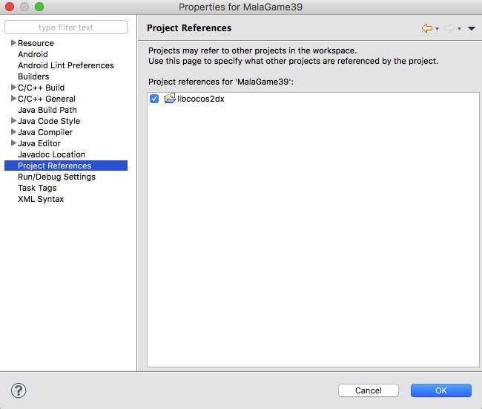Open the forward history dropdown arrow

459,29
